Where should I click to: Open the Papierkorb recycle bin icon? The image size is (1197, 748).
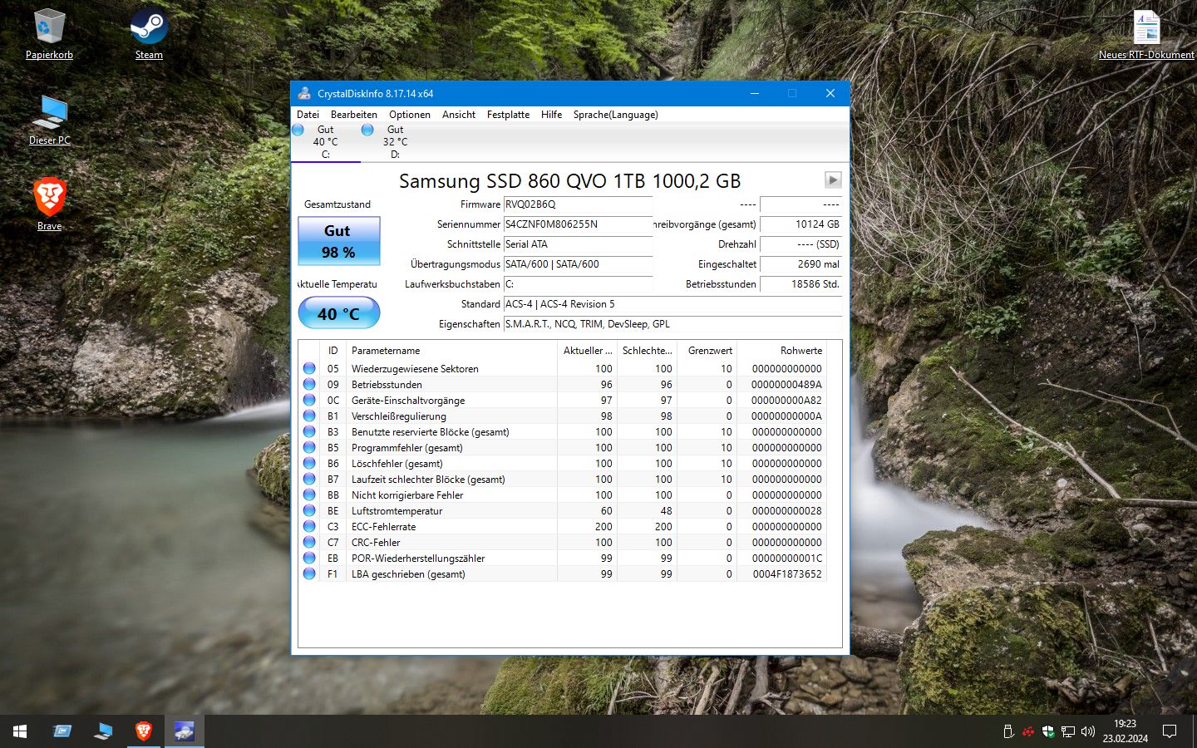[x=49, y=33]
